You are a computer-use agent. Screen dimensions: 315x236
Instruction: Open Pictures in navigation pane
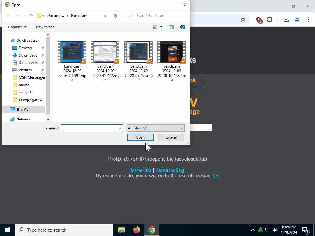coord(25,70)
